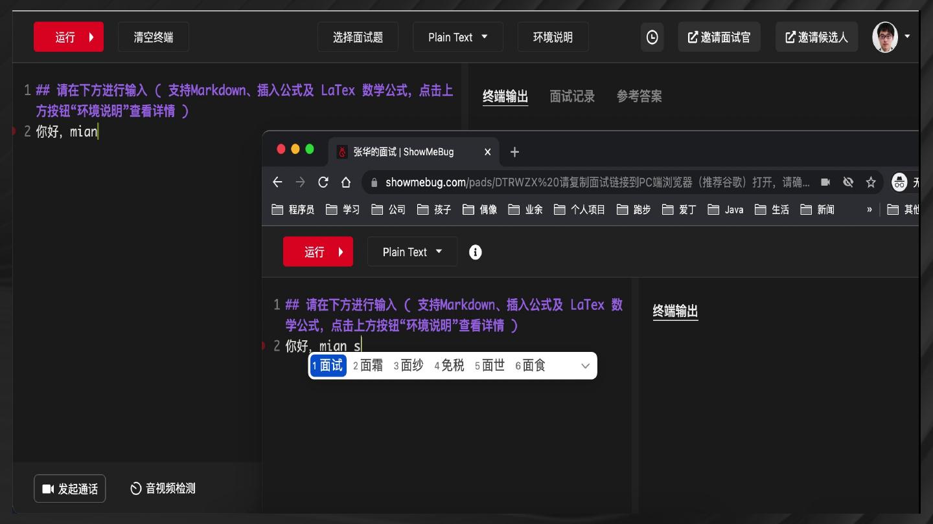Open the 公司 bookmark folder

pos(388,210)
